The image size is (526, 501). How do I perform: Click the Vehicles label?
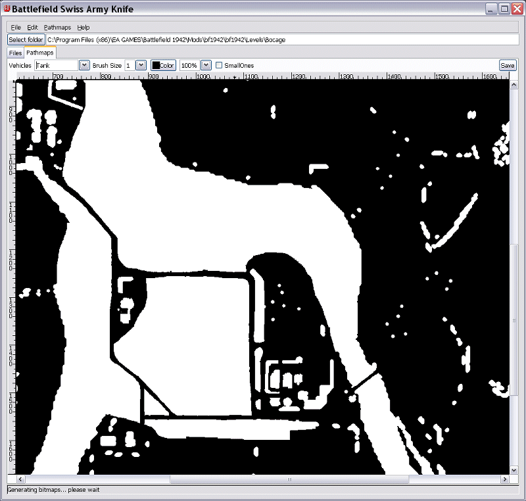(x=20, y=65)
